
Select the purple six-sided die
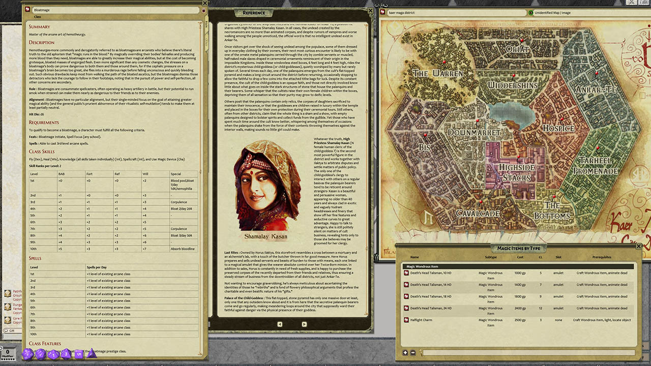79,354
